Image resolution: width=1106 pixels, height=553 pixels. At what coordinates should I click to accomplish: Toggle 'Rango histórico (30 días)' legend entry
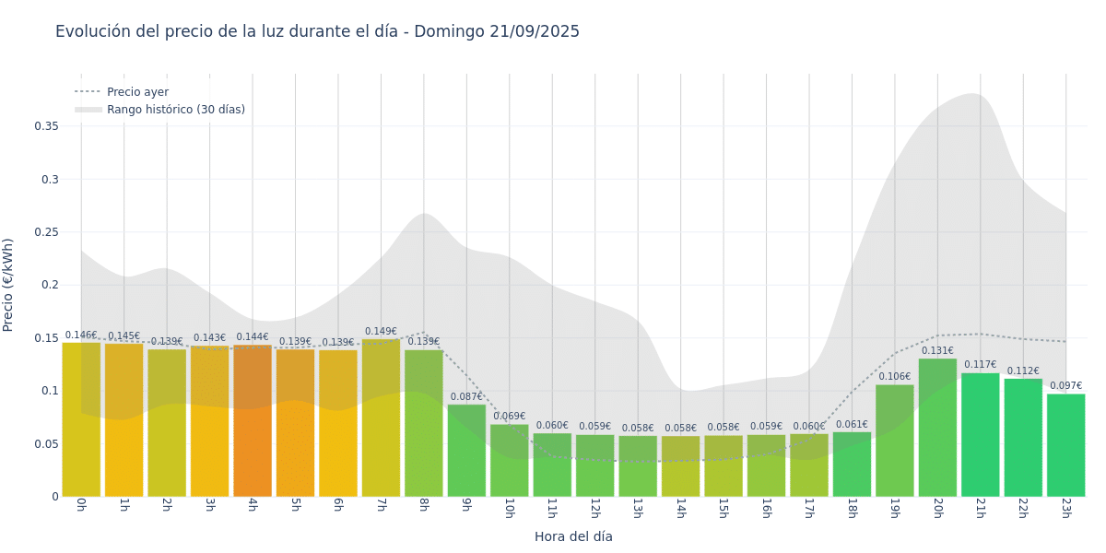(x=175, y=110)
